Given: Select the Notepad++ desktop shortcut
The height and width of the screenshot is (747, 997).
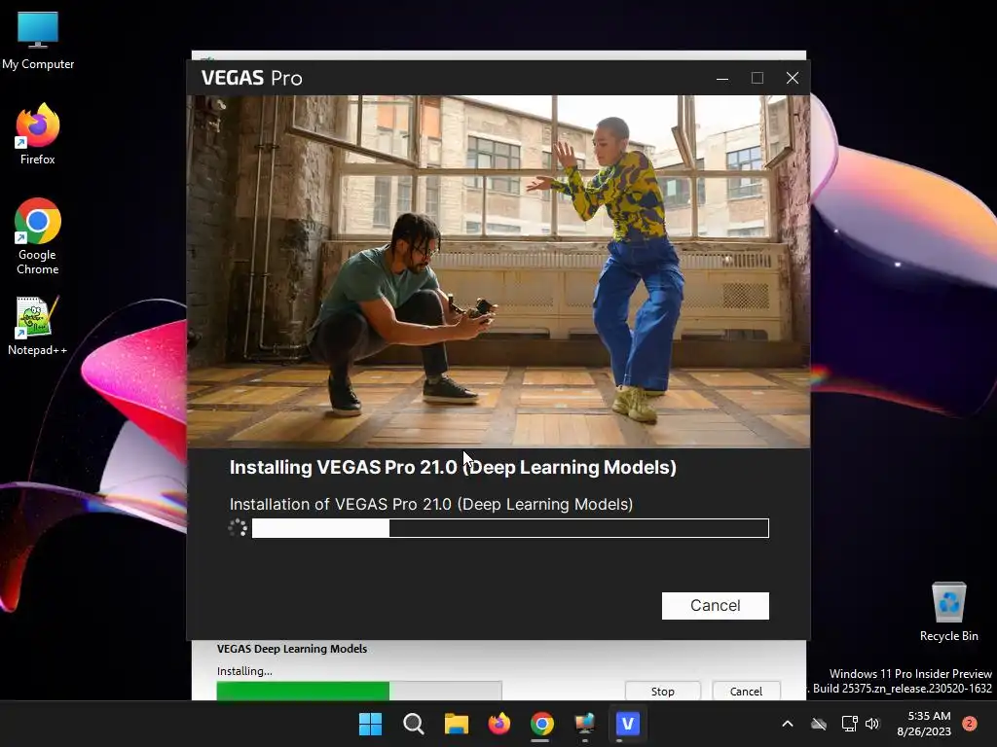Looking at the screenshot, I should point(38,327).
